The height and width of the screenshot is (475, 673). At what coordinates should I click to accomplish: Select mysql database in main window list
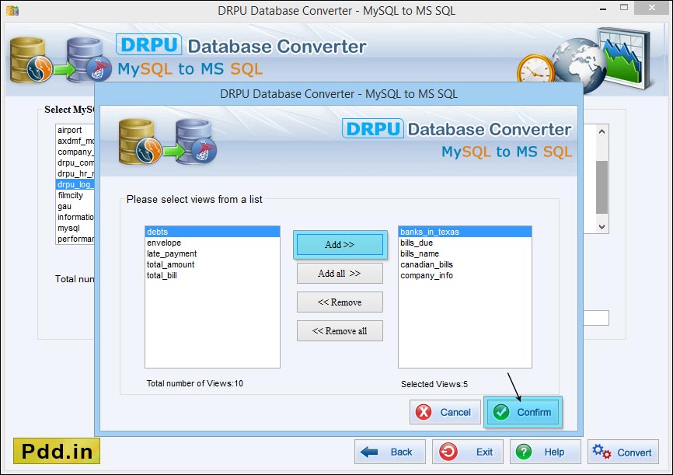tap(75, 228)
